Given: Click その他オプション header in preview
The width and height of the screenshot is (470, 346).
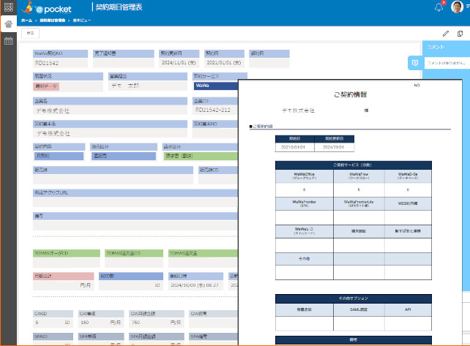Looking at the screenshot, I should pos(354,298).
